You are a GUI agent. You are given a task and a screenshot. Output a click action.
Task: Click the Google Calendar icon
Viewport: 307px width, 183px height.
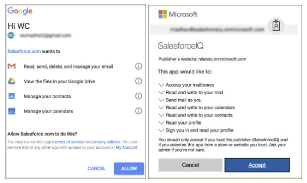11,111
